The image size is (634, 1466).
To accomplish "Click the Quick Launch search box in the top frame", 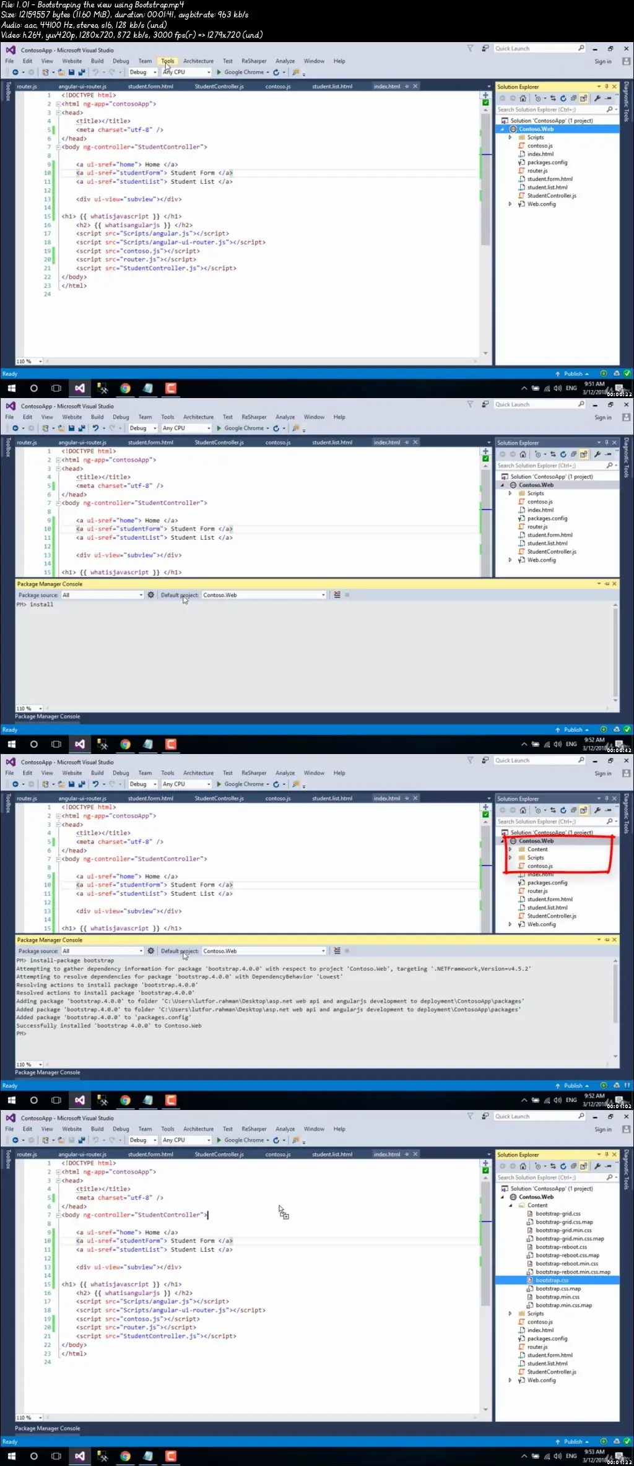I will tap(539, 48).
